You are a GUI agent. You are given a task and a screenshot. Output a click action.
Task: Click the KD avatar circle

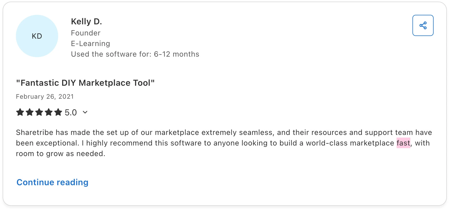pos(37,36)
